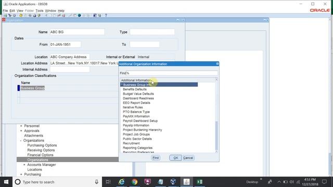
Task: Click the New record toolbar icon
Action: pos(5,15)
